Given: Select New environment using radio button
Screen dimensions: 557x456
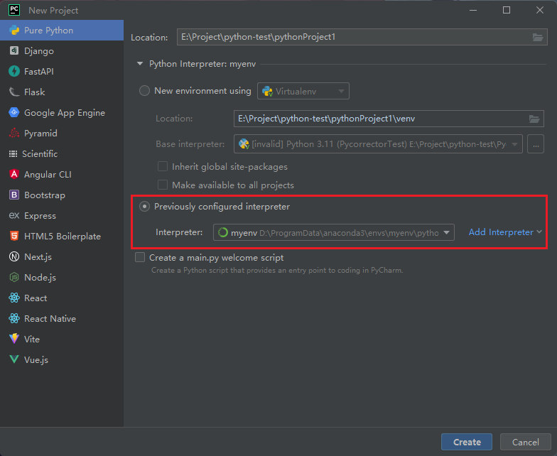Looking at the screenshot, I should click(144, 91).
